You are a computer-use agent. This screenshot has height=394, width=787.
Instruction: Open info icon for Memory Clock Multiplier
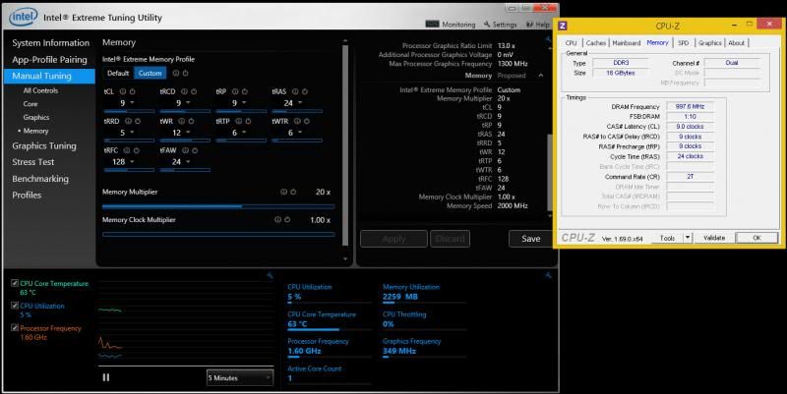pos(277,219)
